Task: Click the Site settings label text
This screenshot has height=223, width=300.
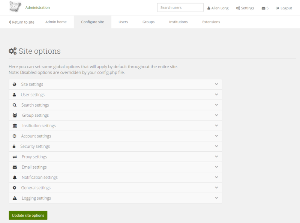Action: point(32,84)
